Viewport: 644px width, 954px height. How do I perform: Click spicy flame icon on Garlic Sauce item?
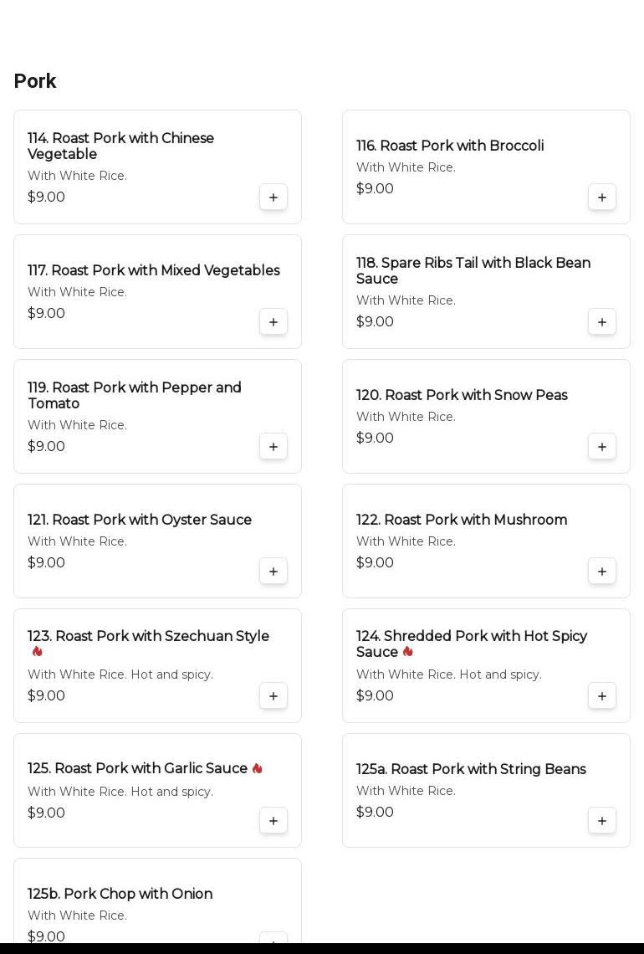point(258,768)
